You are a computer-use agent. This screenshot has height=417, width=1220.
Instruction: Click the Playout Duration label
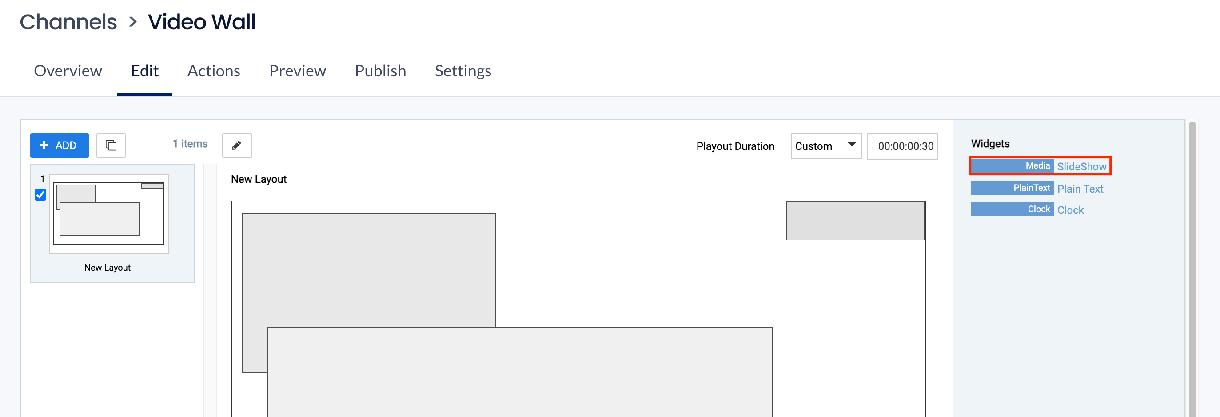coord(735,146)
